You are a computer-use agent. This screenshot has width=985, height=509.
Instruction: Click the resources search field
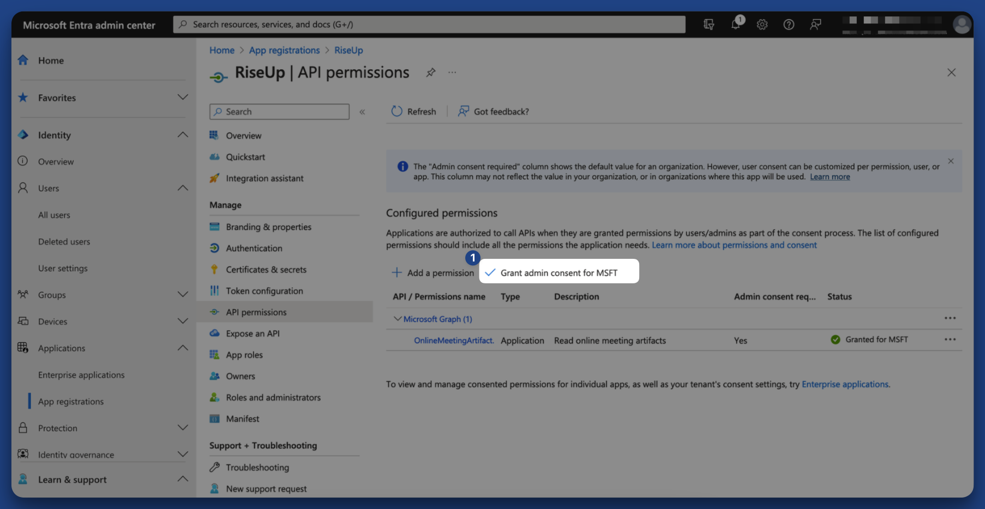[x=429, y=24]
